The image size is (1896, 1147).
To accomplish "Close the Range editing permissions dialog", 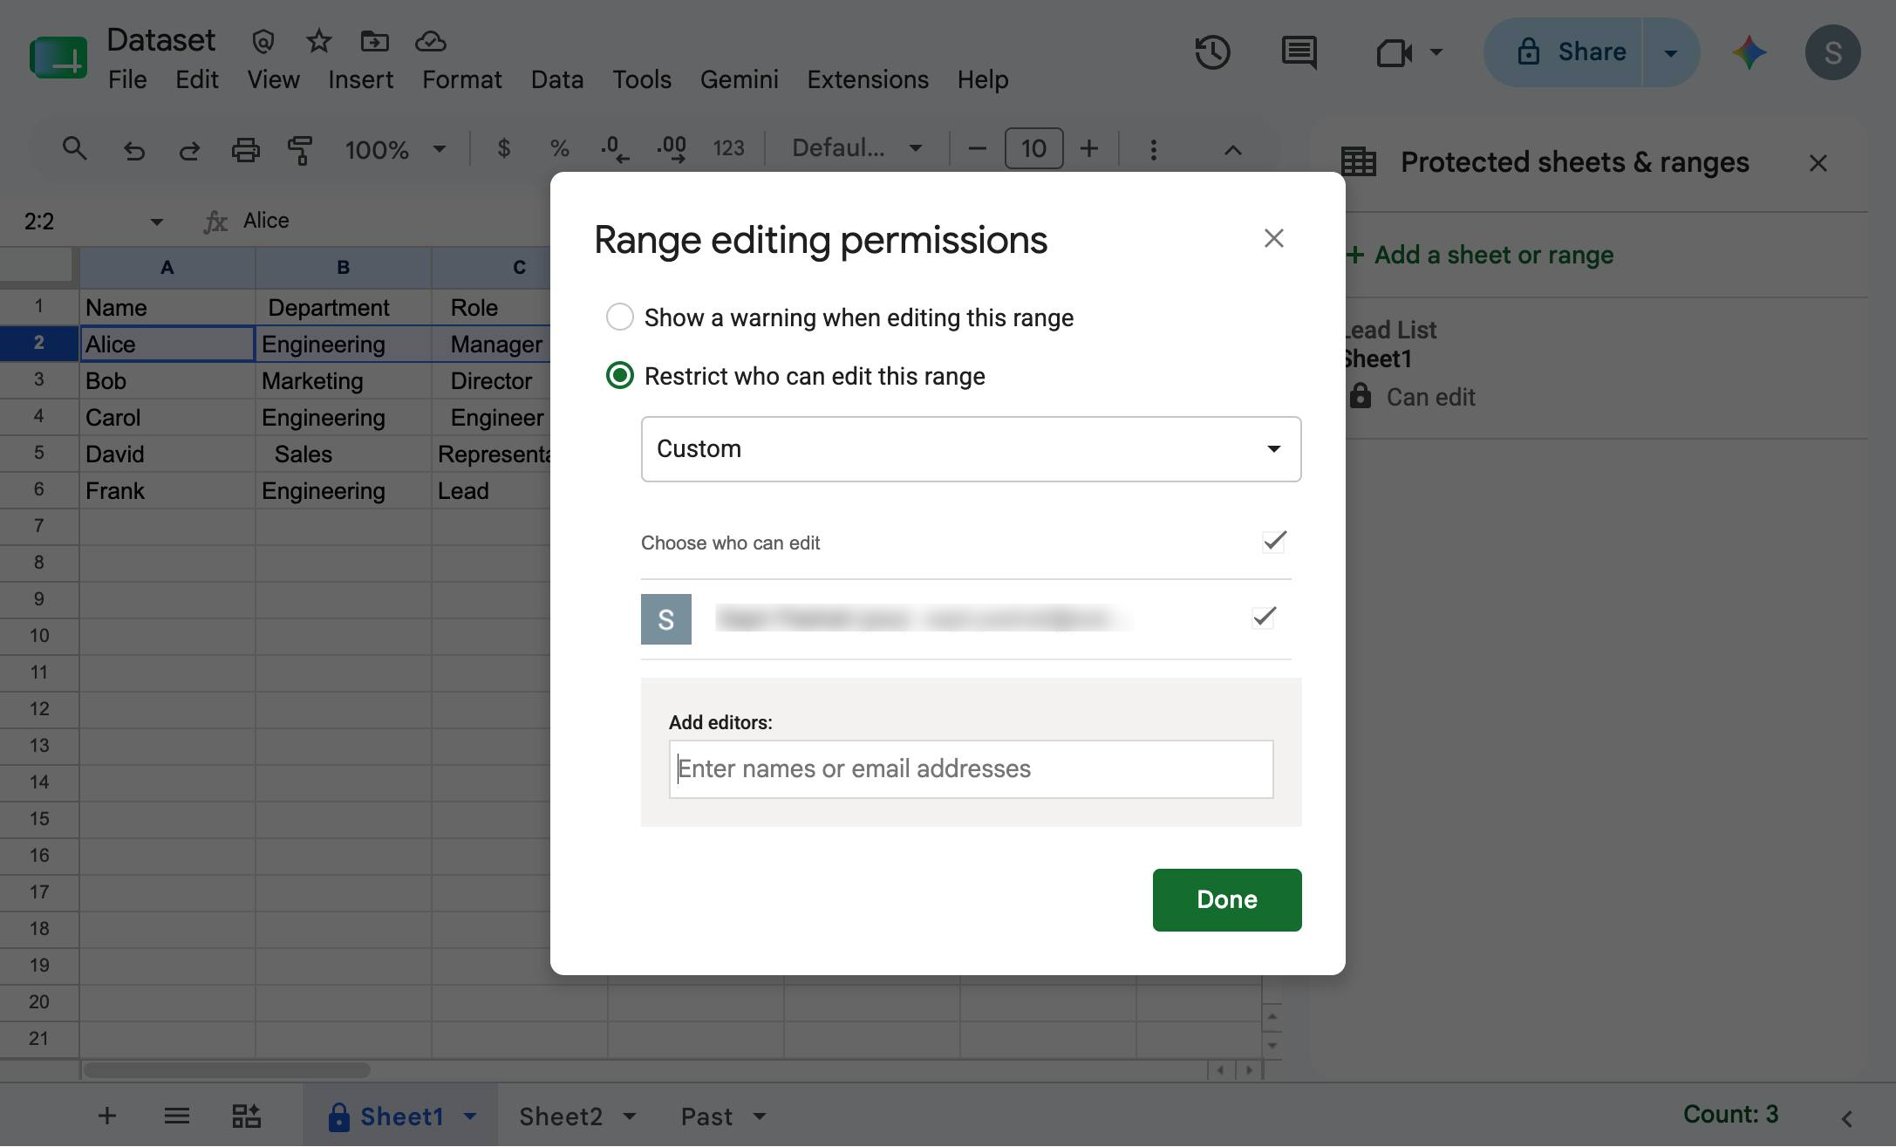I will (x=1273, y=238).
